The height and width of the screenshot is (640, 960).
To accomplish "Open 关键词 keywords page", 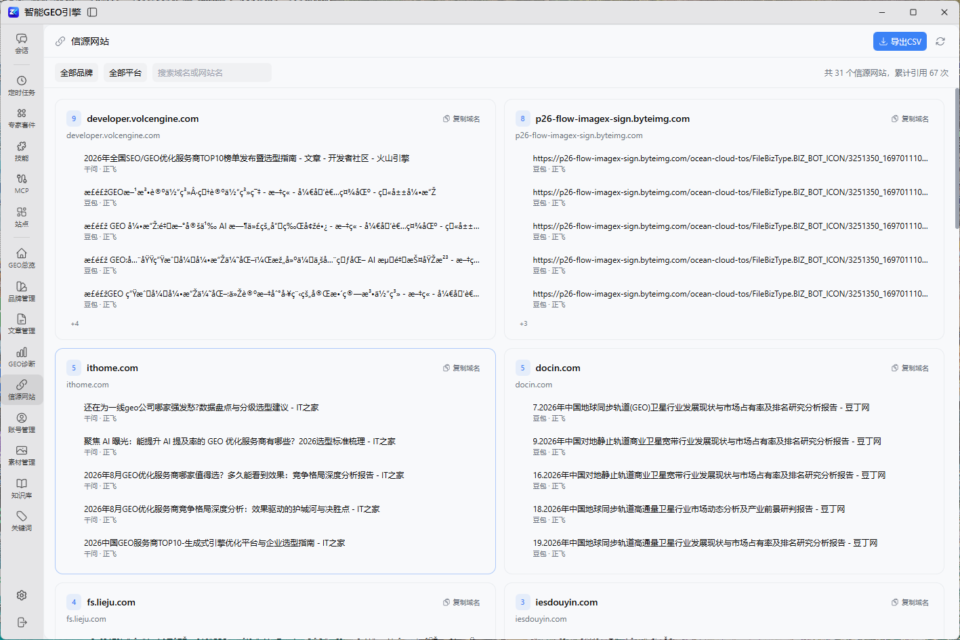I will click(x=22, y=521).
